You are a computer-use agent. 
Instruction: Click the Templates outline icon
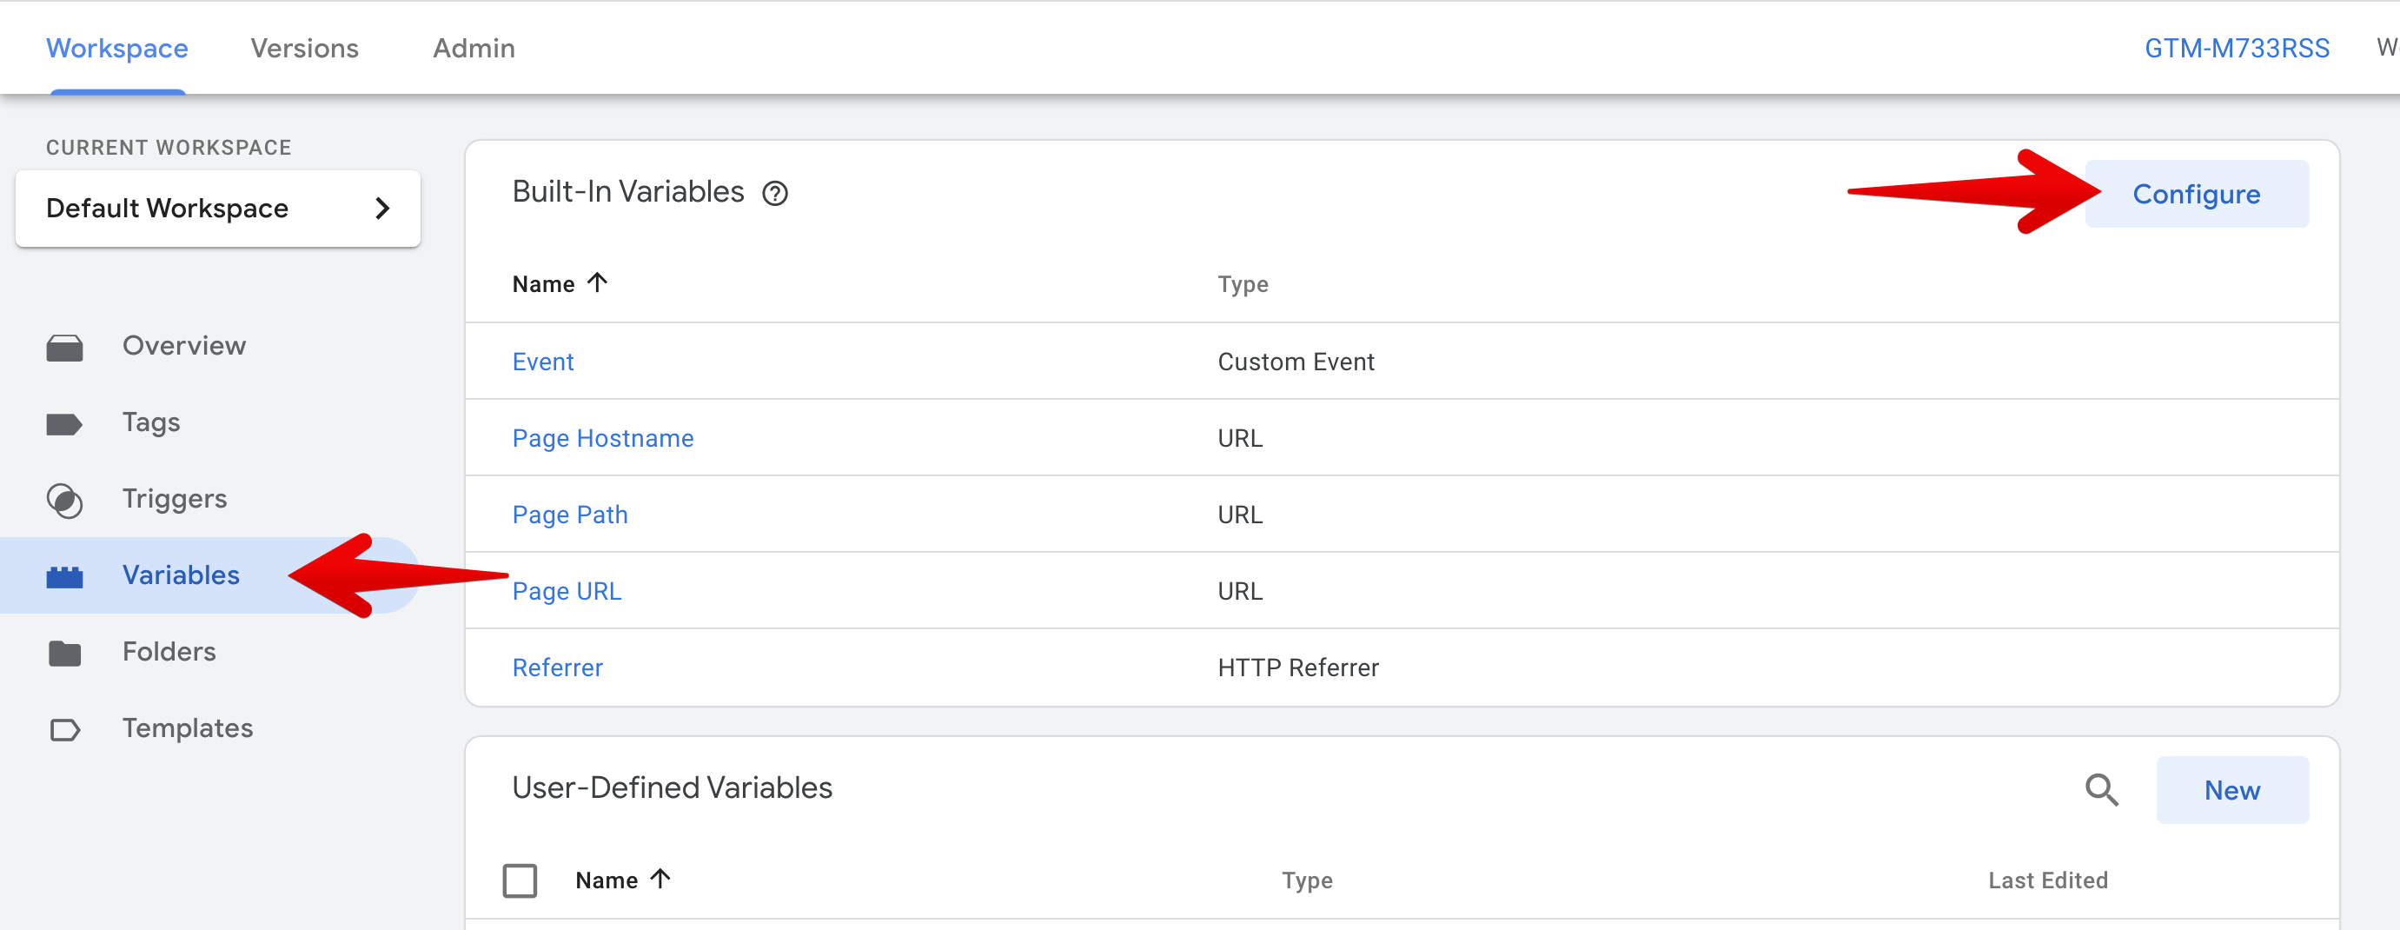click(64, 729)
